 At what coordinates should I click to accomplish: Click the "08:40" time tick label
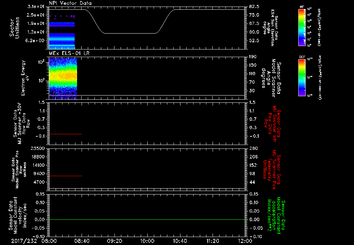click(x=82, y=241)
